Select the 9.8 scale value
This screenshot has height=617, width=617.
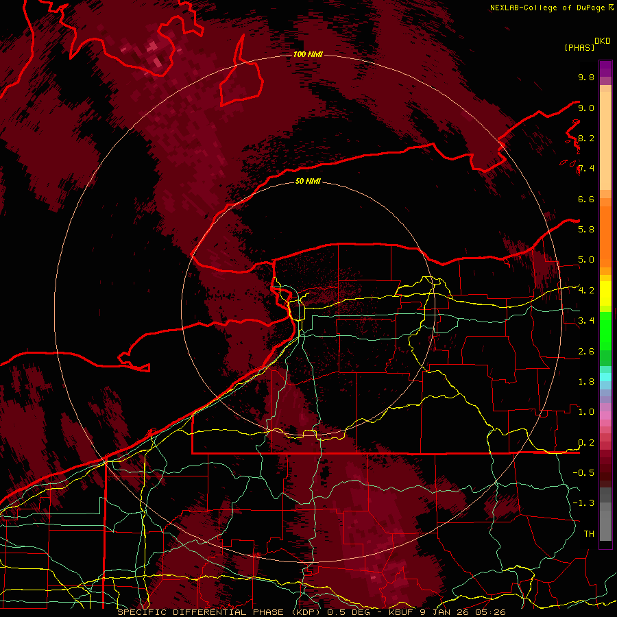pyautogui.click(x=586, y=77)
